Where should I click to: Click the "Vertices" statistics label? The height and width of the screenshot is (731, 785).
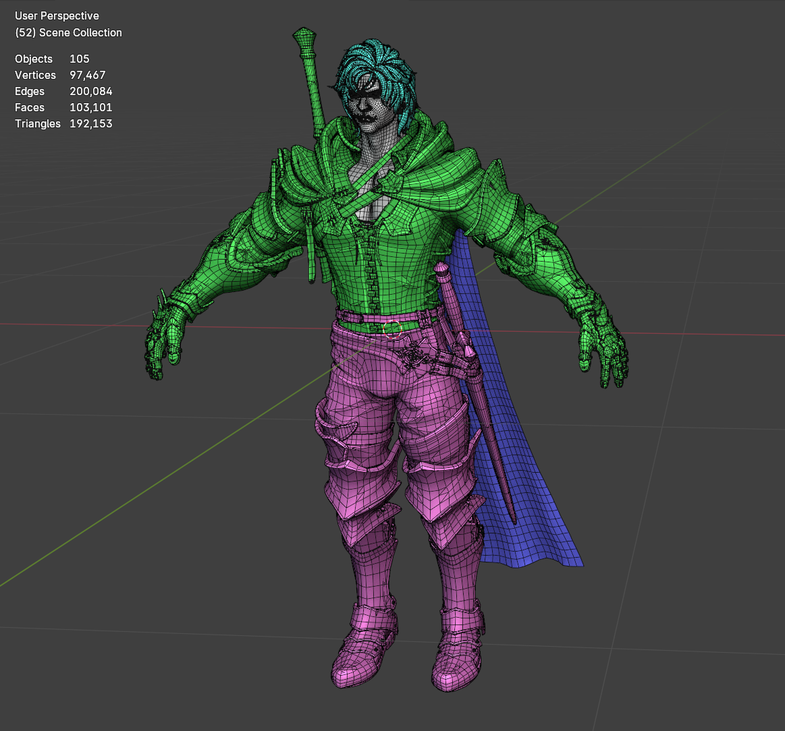tap(35, 75)
